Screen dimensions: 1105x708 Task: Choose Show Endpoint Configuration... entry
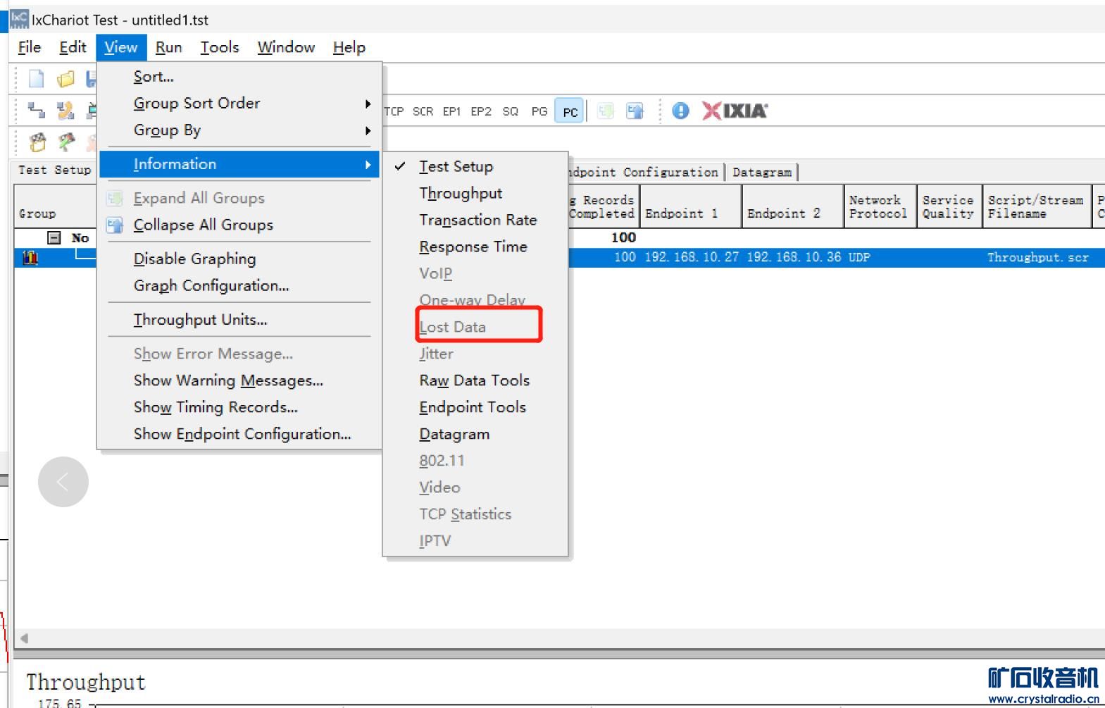[x=239, y=435]
